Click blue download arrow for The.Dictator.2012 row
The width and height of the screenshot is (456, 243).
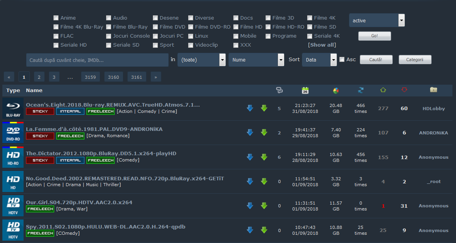[x=250, y=157]
